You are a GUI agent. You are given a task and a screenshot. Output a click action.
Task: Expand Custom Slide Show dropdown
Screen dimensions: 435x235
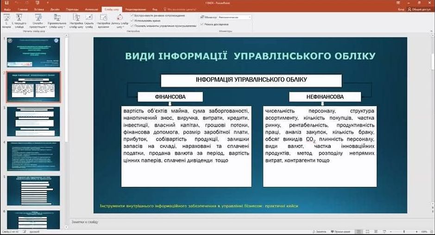pos(57,21)
